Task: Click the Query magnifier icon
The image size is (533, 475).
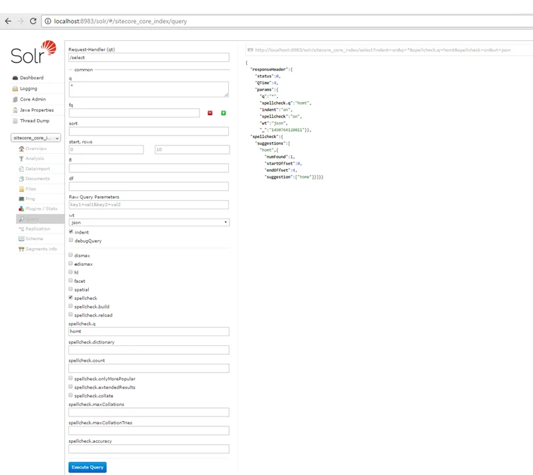Action: 22,219
